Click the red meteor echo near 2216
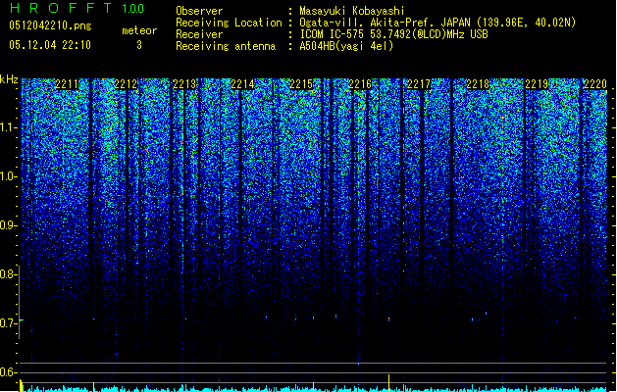The image size is (617, 392). click(x=388, y=318)
